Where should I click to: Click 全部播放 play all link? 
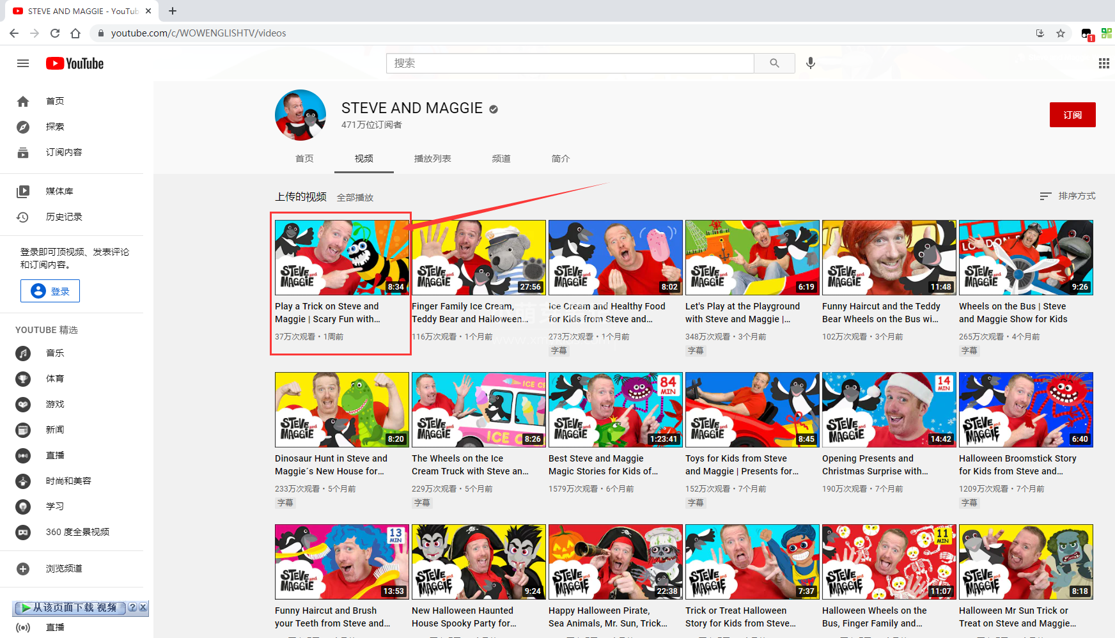[x=355, y=198]
